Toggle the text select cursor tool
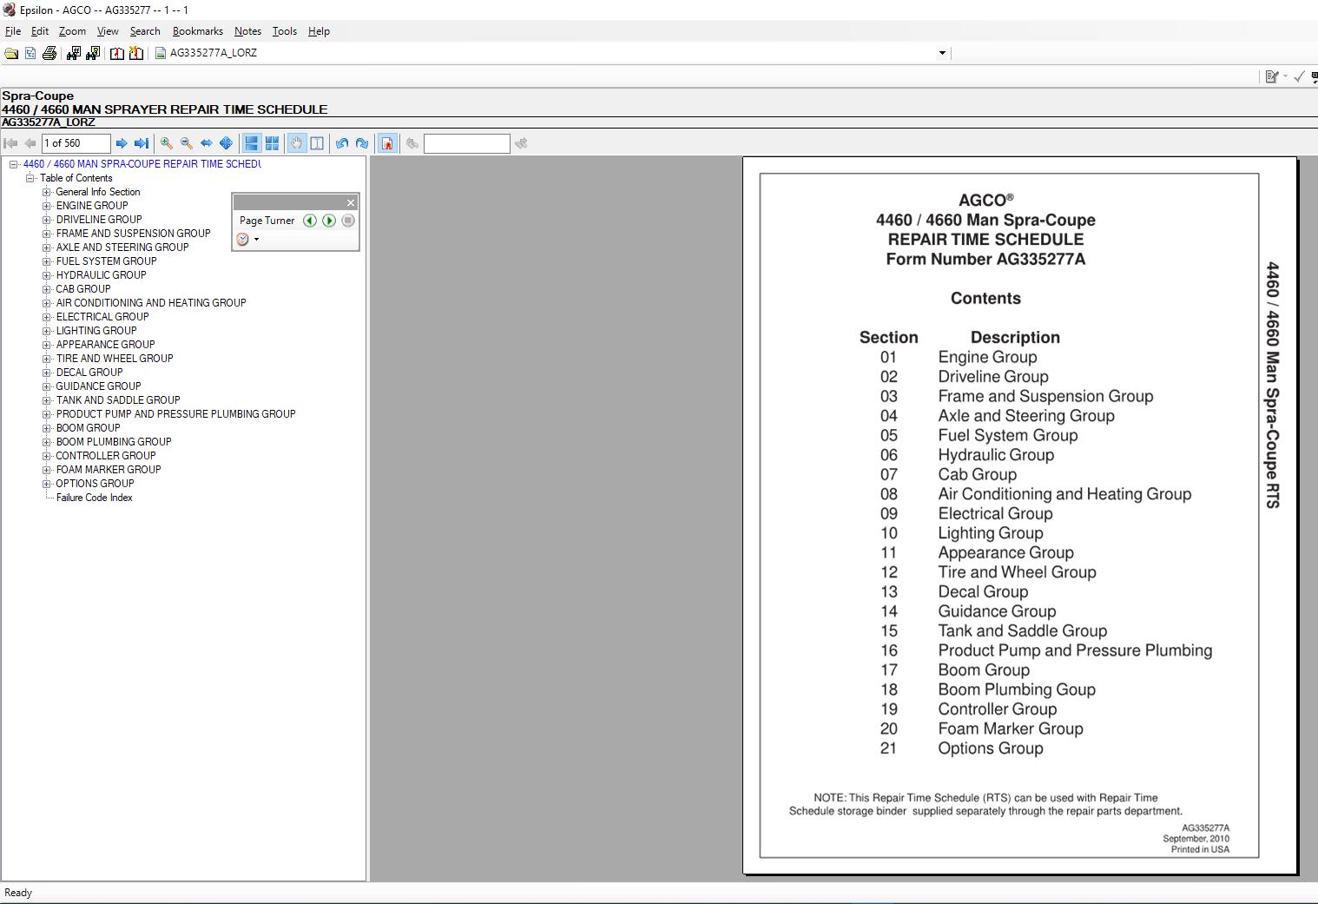Viewport: 1318px width, 904px height. point(317,143)
